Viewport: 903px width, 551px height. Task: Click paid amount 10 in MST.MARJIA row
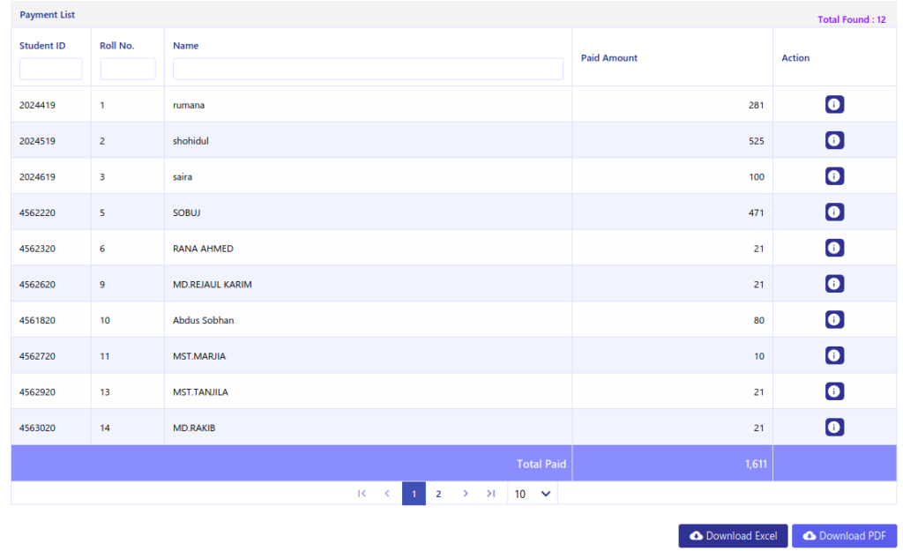[759, 356]
